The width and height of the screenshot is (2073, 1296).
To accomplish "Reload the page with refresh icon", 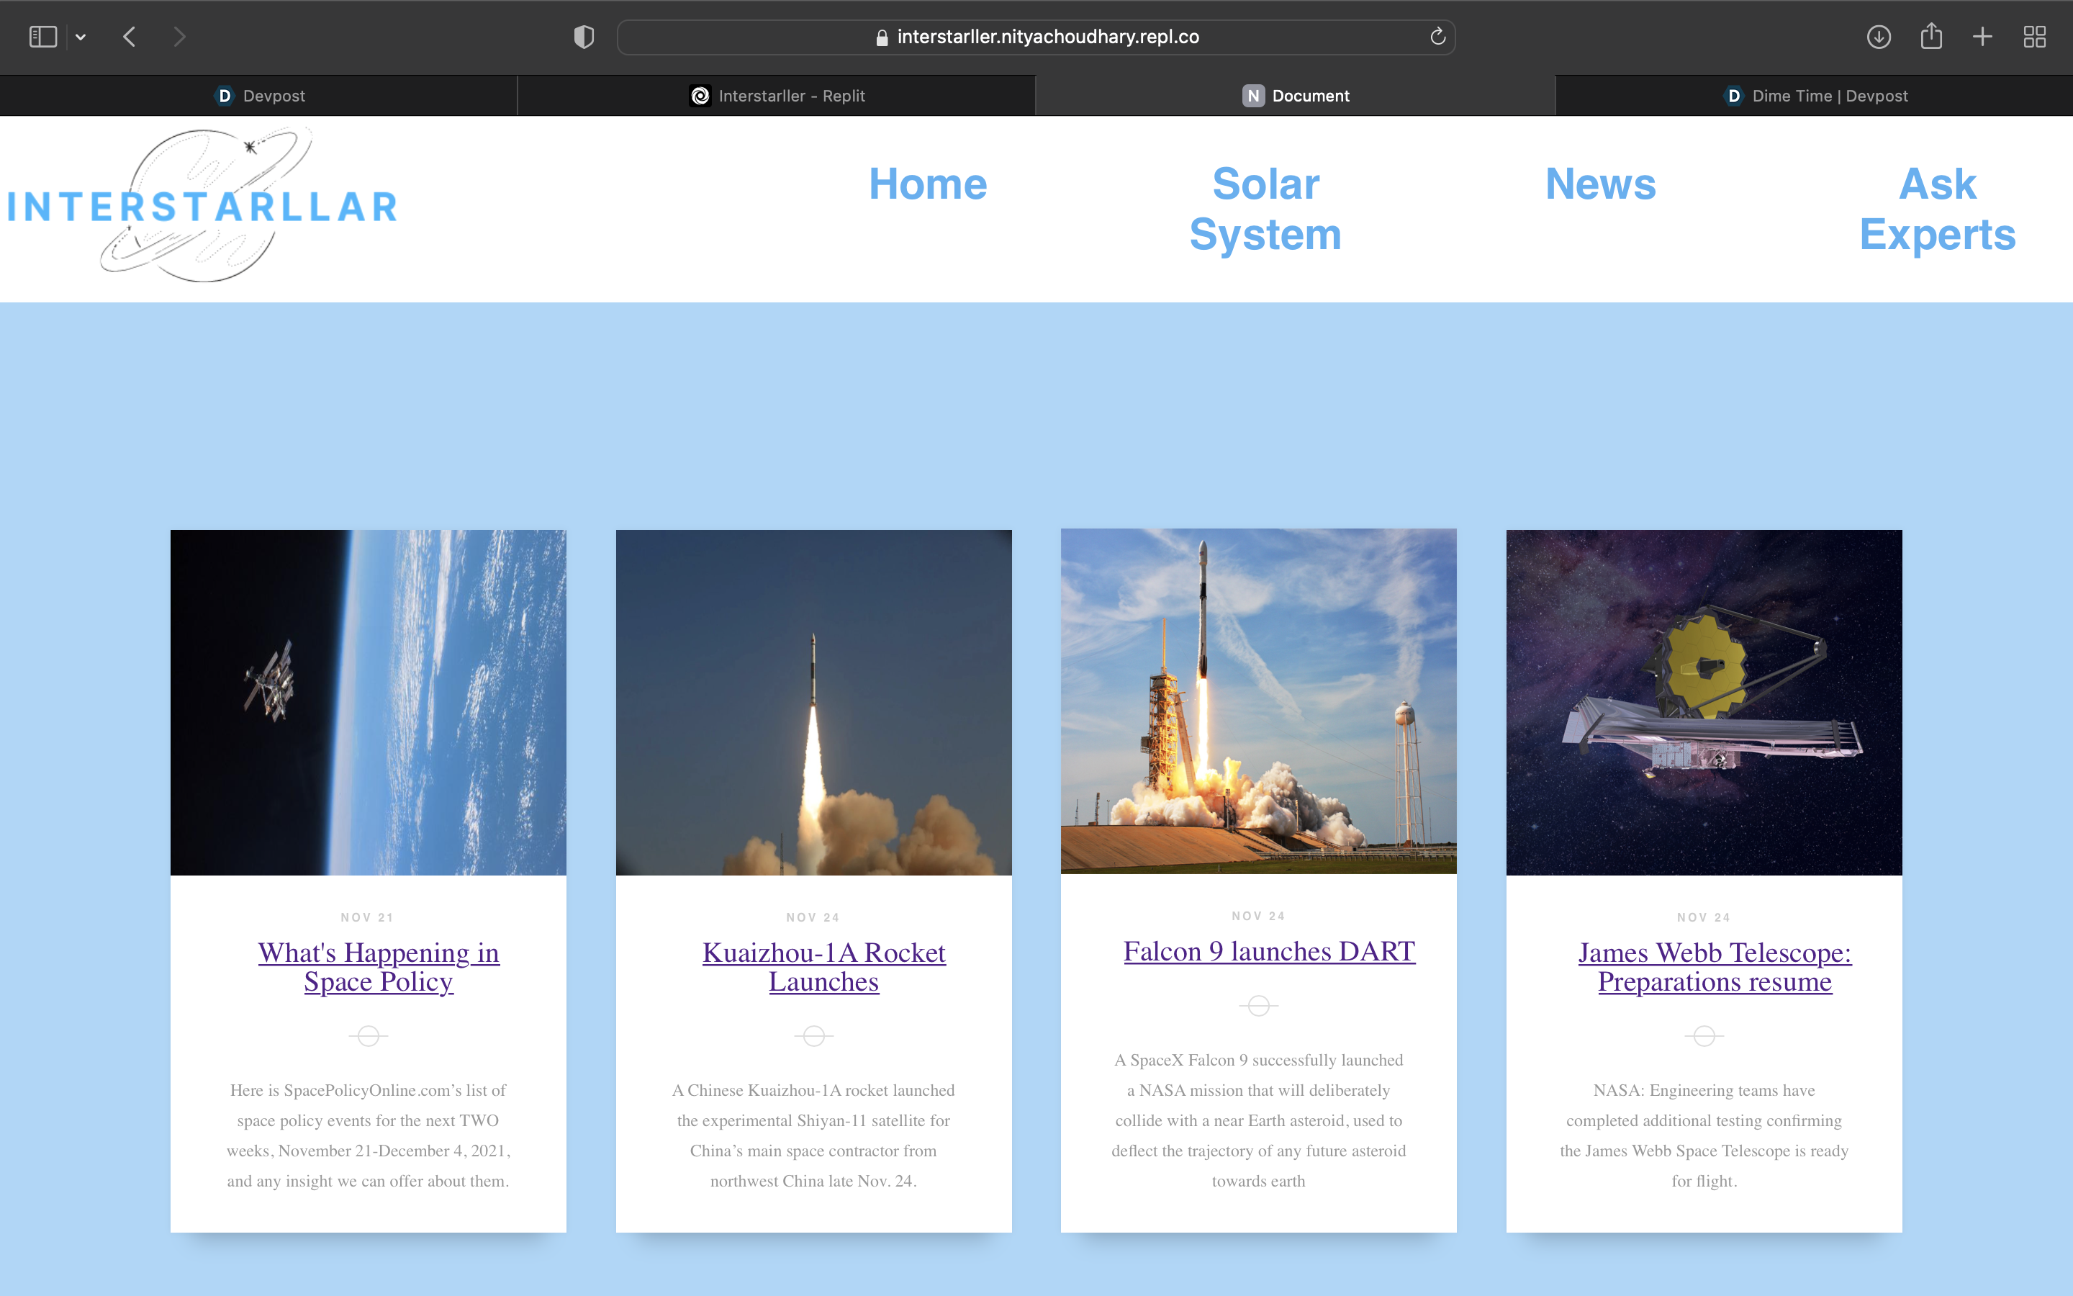I will click(x=1437, y=37).
